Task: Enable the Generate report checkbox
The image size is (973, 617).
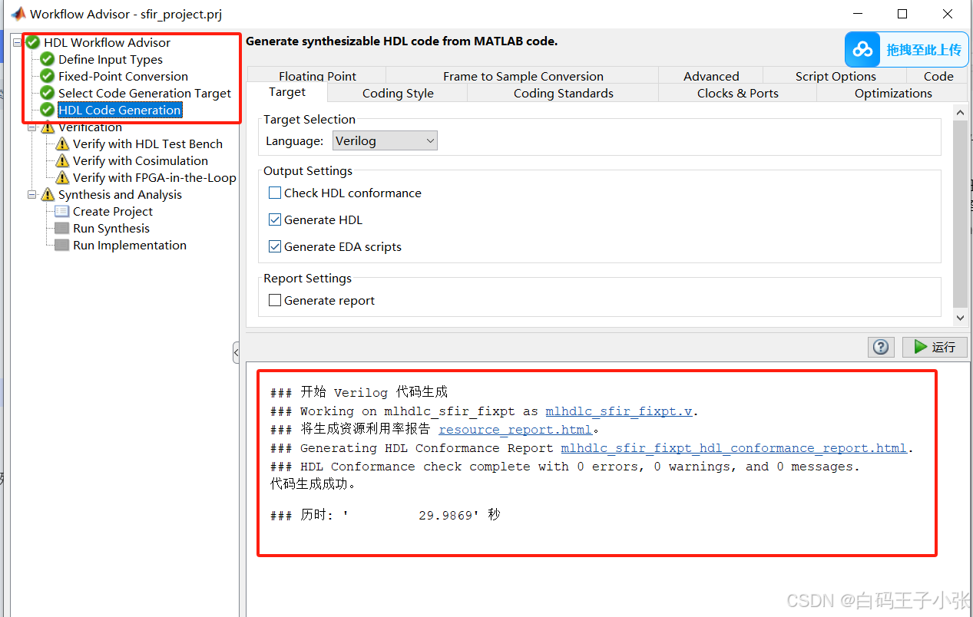Action: [x=275, y=300]
